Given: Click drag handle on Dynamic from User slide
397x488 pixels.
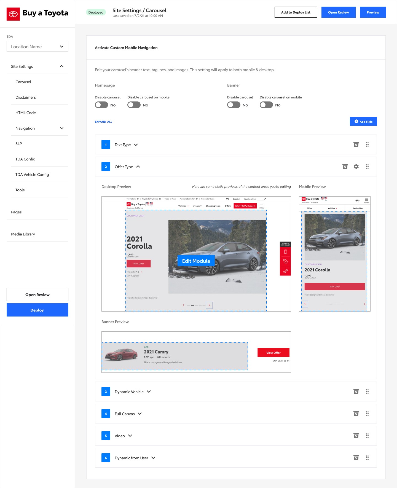Looking at the screenshot, I should pyautogui.click(x=367, y=458).
